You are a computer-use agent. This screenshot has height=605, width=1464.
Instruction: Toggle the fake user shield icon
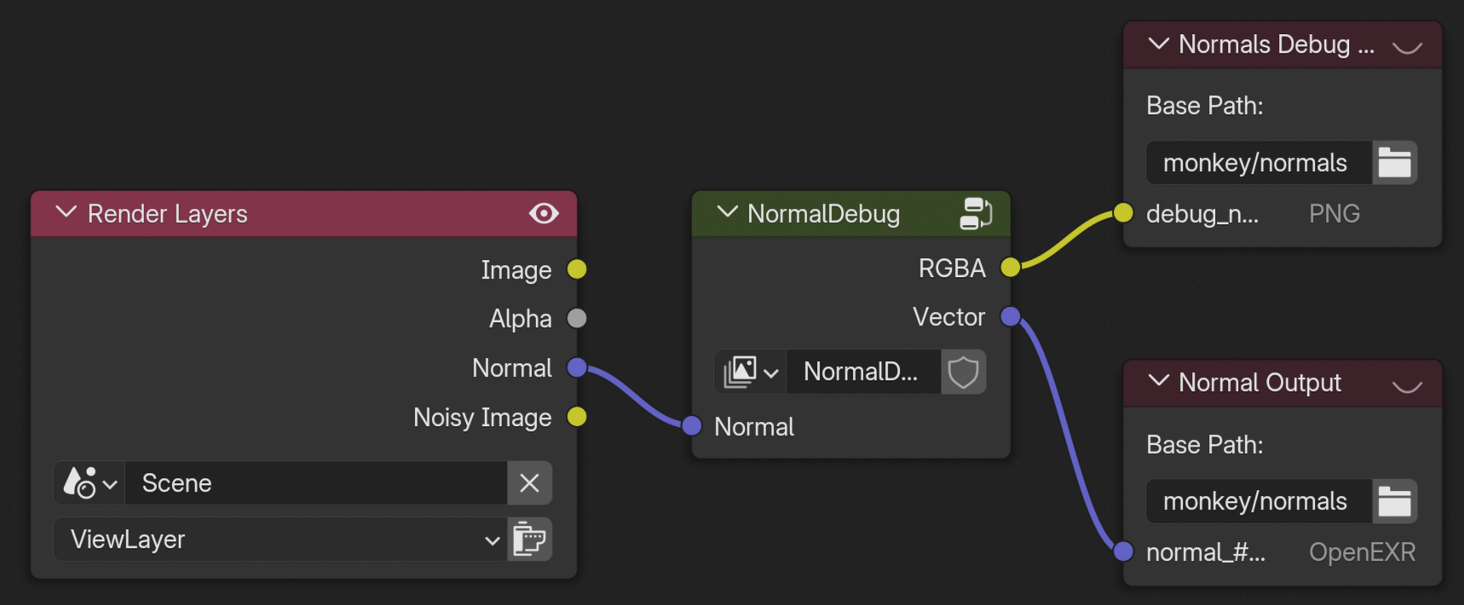[963, 372]
